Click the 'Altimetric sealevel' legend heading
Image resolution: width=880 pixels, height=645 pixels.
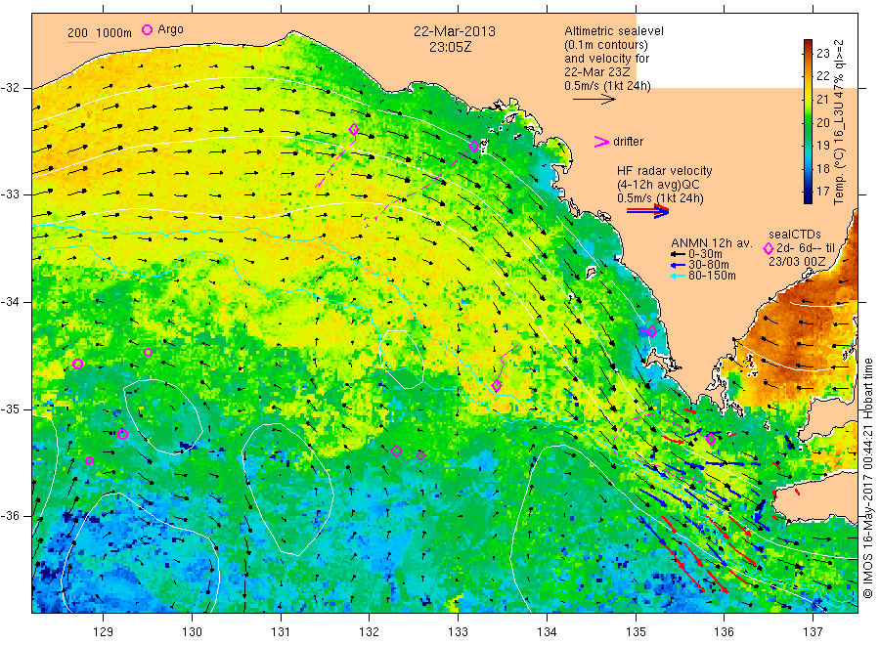point(614,31)
